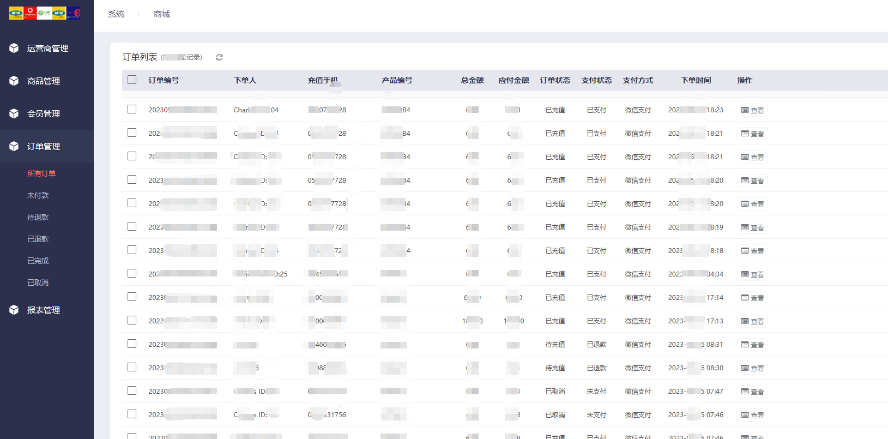This screenshot has width=888, height=439.
Task: Click the 支付状态 column header
Action: coord(596,80)
